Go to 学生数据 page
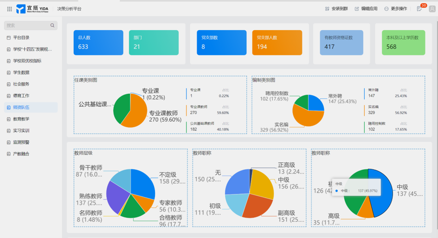Image resolution: width=438 pixels, height=238 pixels. (31, 73)
